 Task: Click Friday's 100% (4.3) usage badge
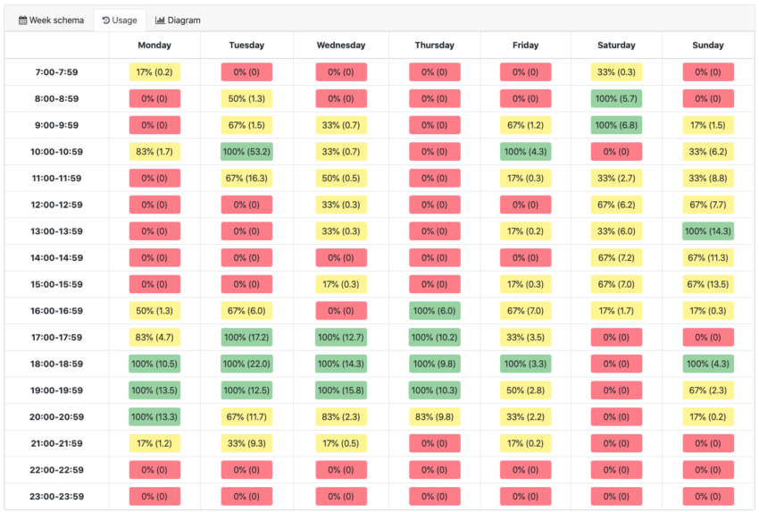(x=526, y=152)
